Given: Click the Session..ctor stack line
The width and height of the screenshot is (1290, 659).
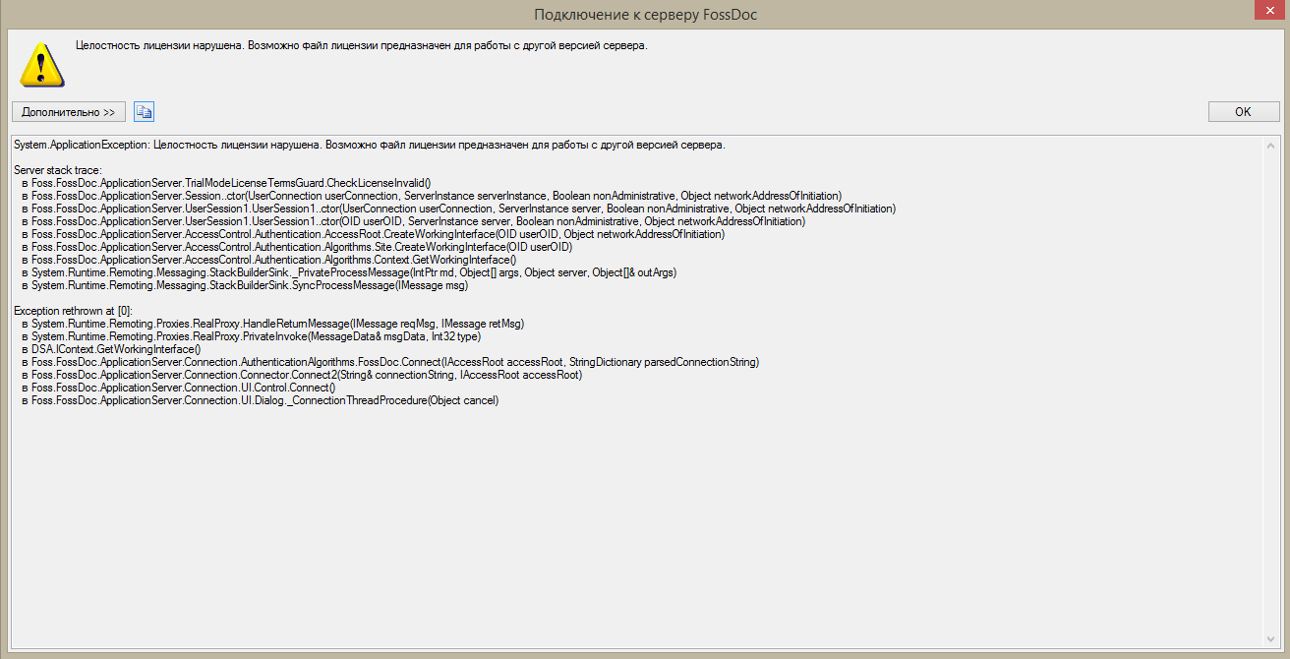Looking at the screenshot, I should [432, 196].
